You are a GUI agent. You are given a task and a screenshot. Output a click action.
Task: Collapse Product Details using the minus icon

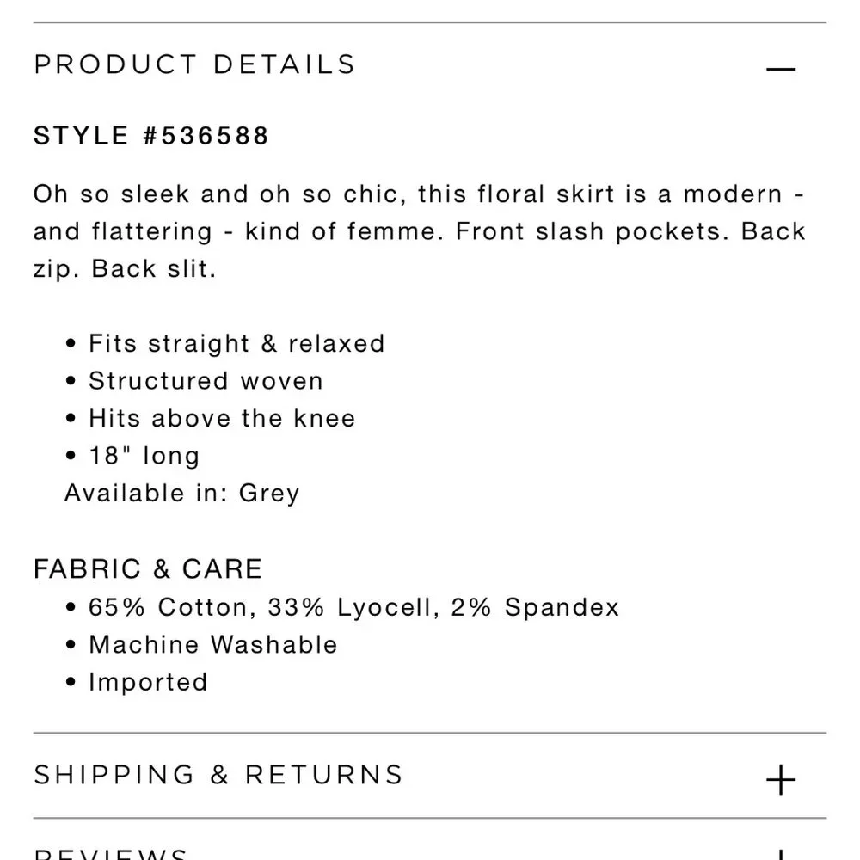[x=781, y=68]
